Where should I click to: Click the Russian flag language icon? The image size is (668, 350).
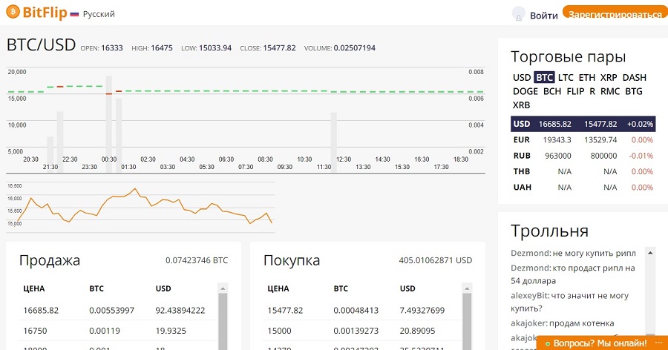(x=74, y=14)
